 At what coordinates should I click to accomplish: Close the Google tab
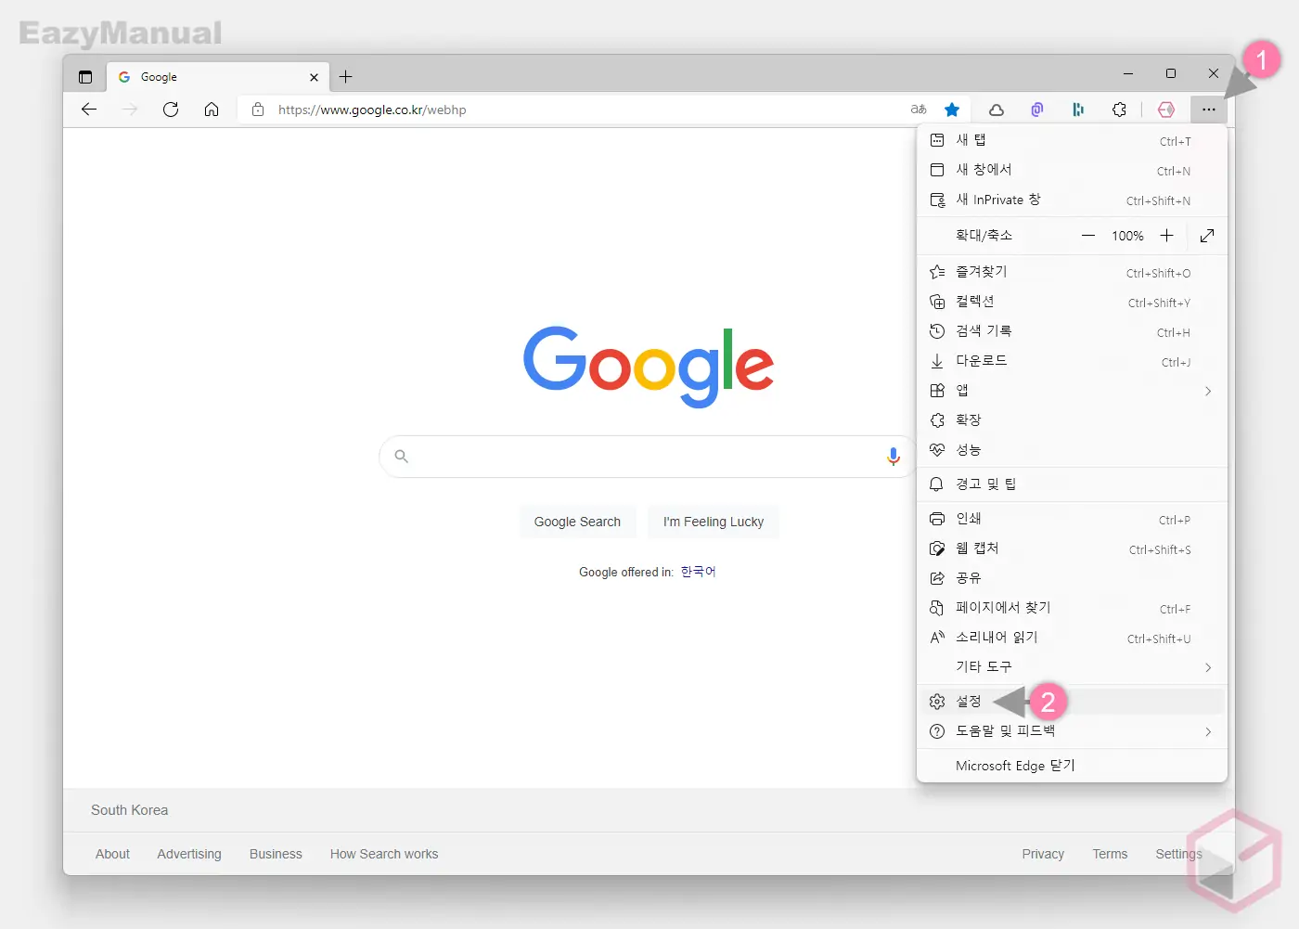click(x=314, y=77)
